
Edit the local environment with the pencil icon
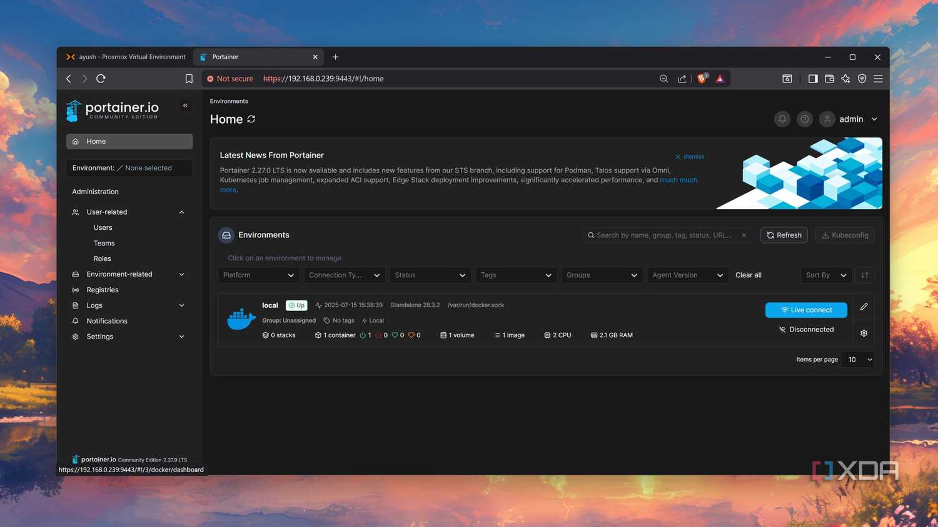[x=864, y=307]
